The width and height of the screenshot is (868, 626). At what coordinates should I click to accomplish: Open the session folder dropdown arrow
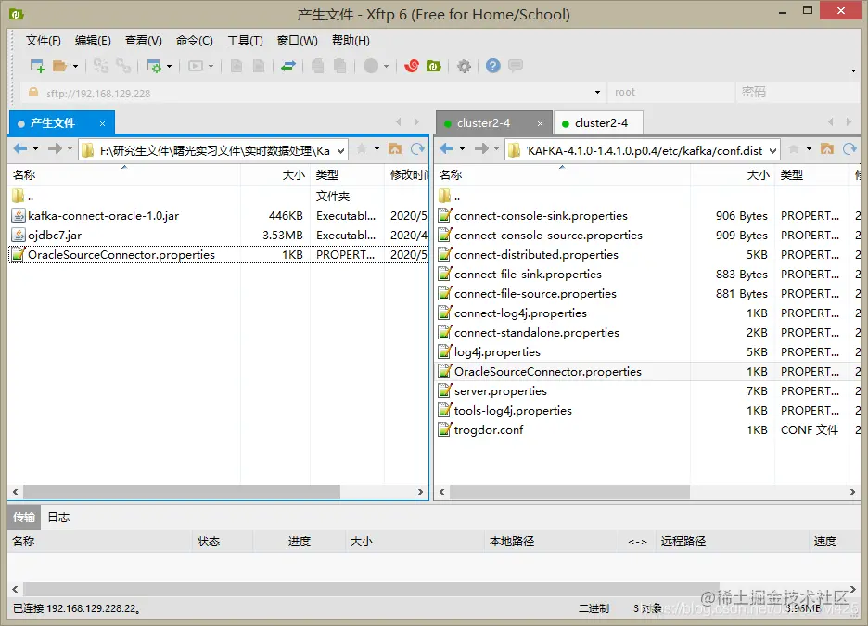pyautogui.click(x=75, y=67)
